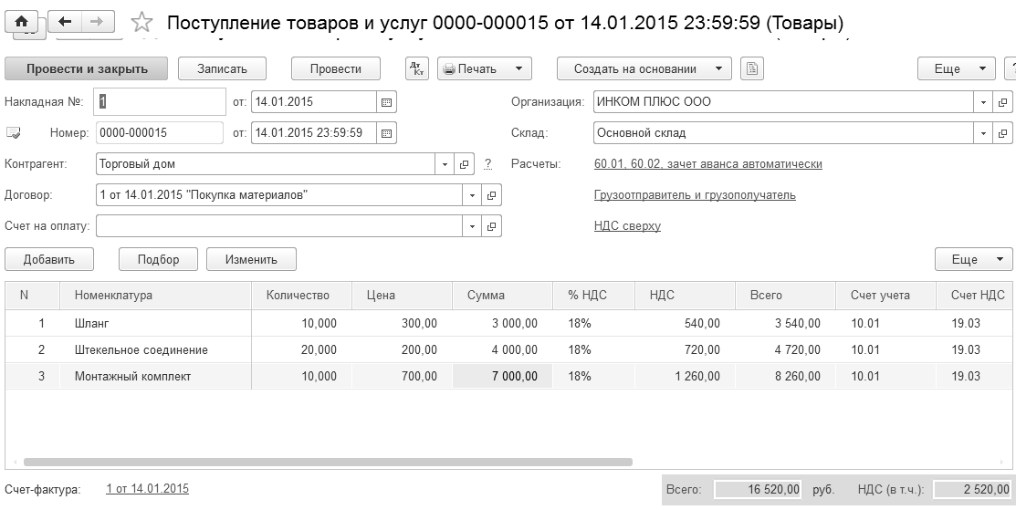Expand the Счет на оплату dropdown list

(x=472, y=226)
